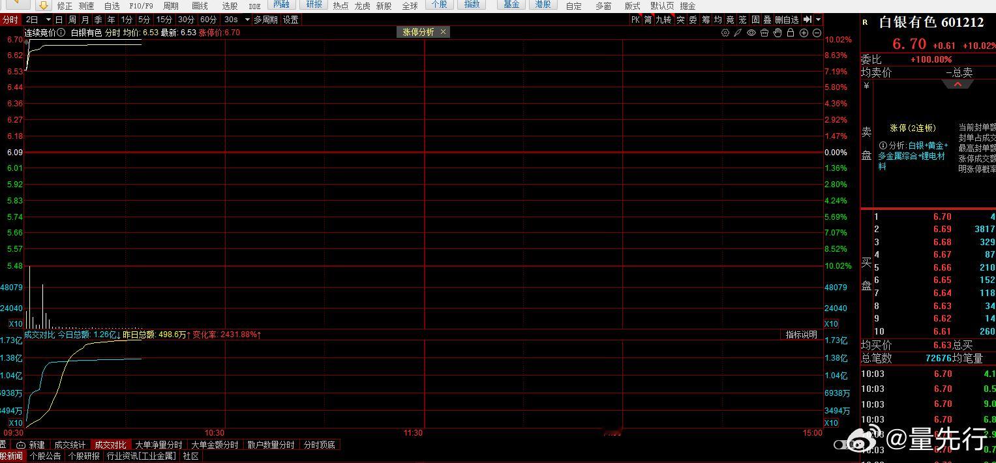Click the 两融 toolbar button
Viewport: 996px width, 463px height.
pyautogui.click(x=281, y=5)
